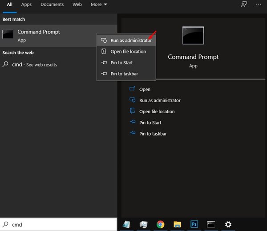Viewport: 267px width, 231px height.
Task: Expand the More dropdown filter
Action: tap(99, 4)
